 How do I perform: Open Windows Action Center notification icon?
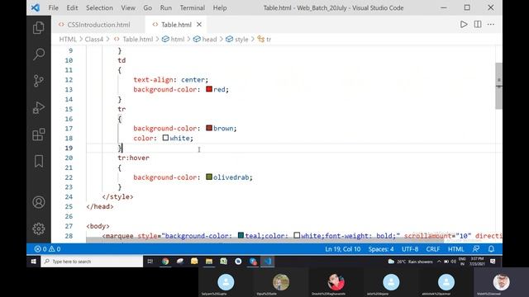coord(493,262)
